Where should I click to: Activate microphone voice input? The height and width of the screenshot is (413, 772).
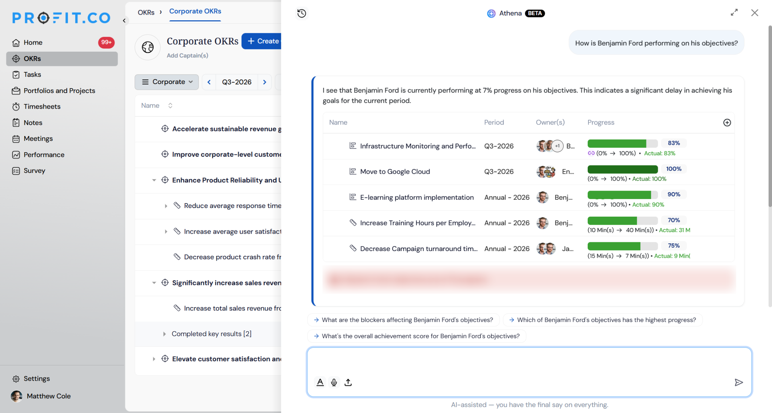[334, 382]
